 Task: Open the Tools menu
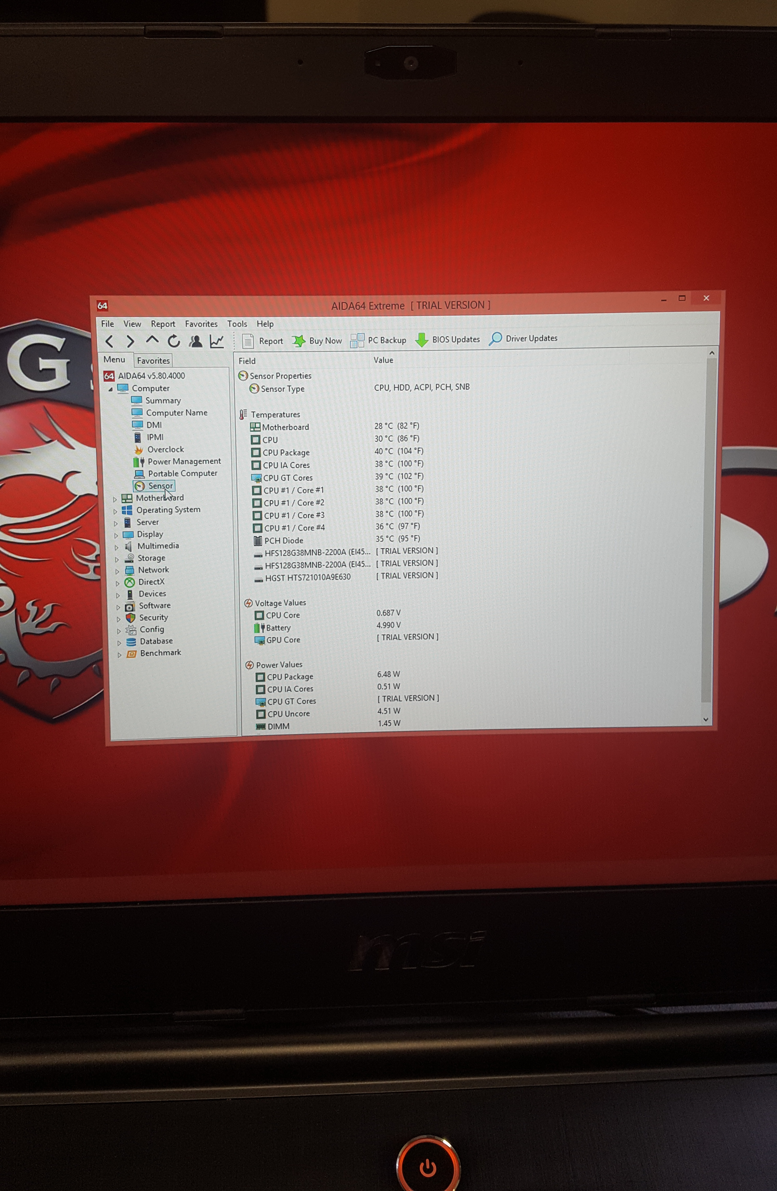[x=237, y=324]
